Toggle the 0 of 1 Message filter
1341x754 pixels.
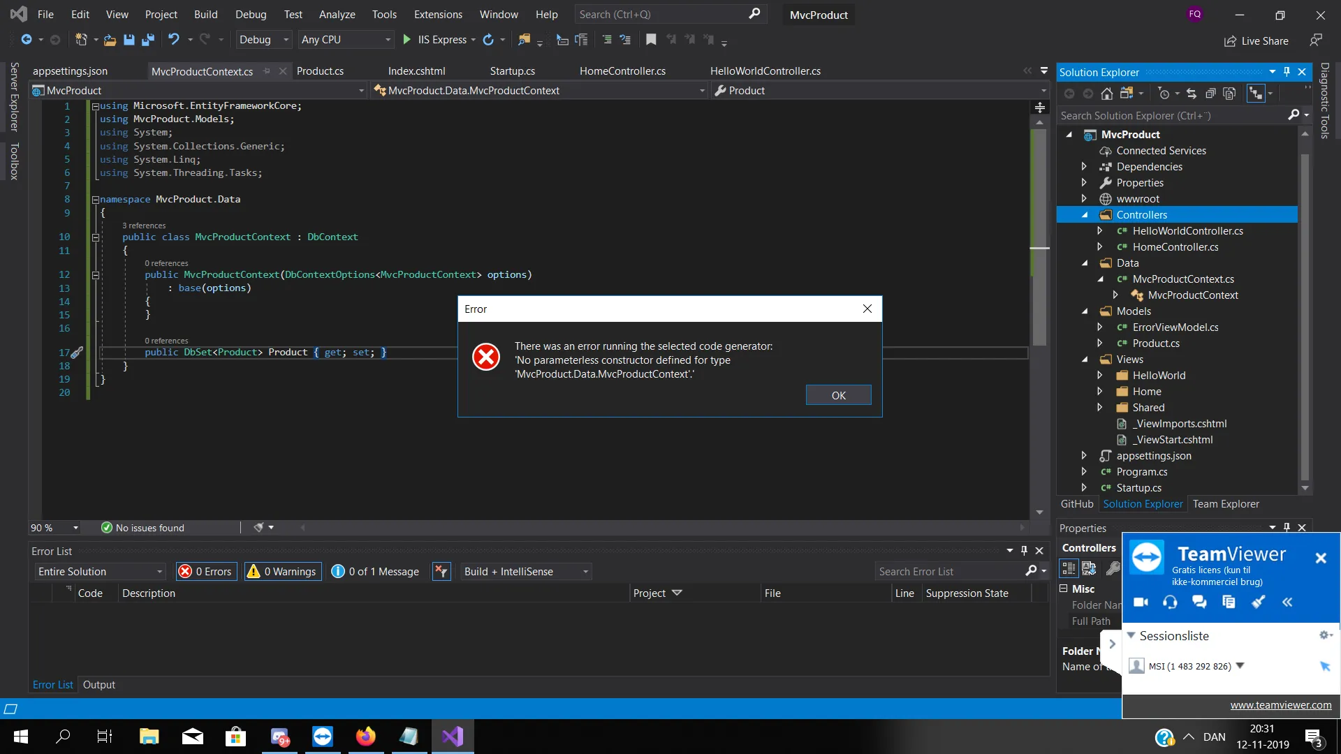click(x=376, y=572)
